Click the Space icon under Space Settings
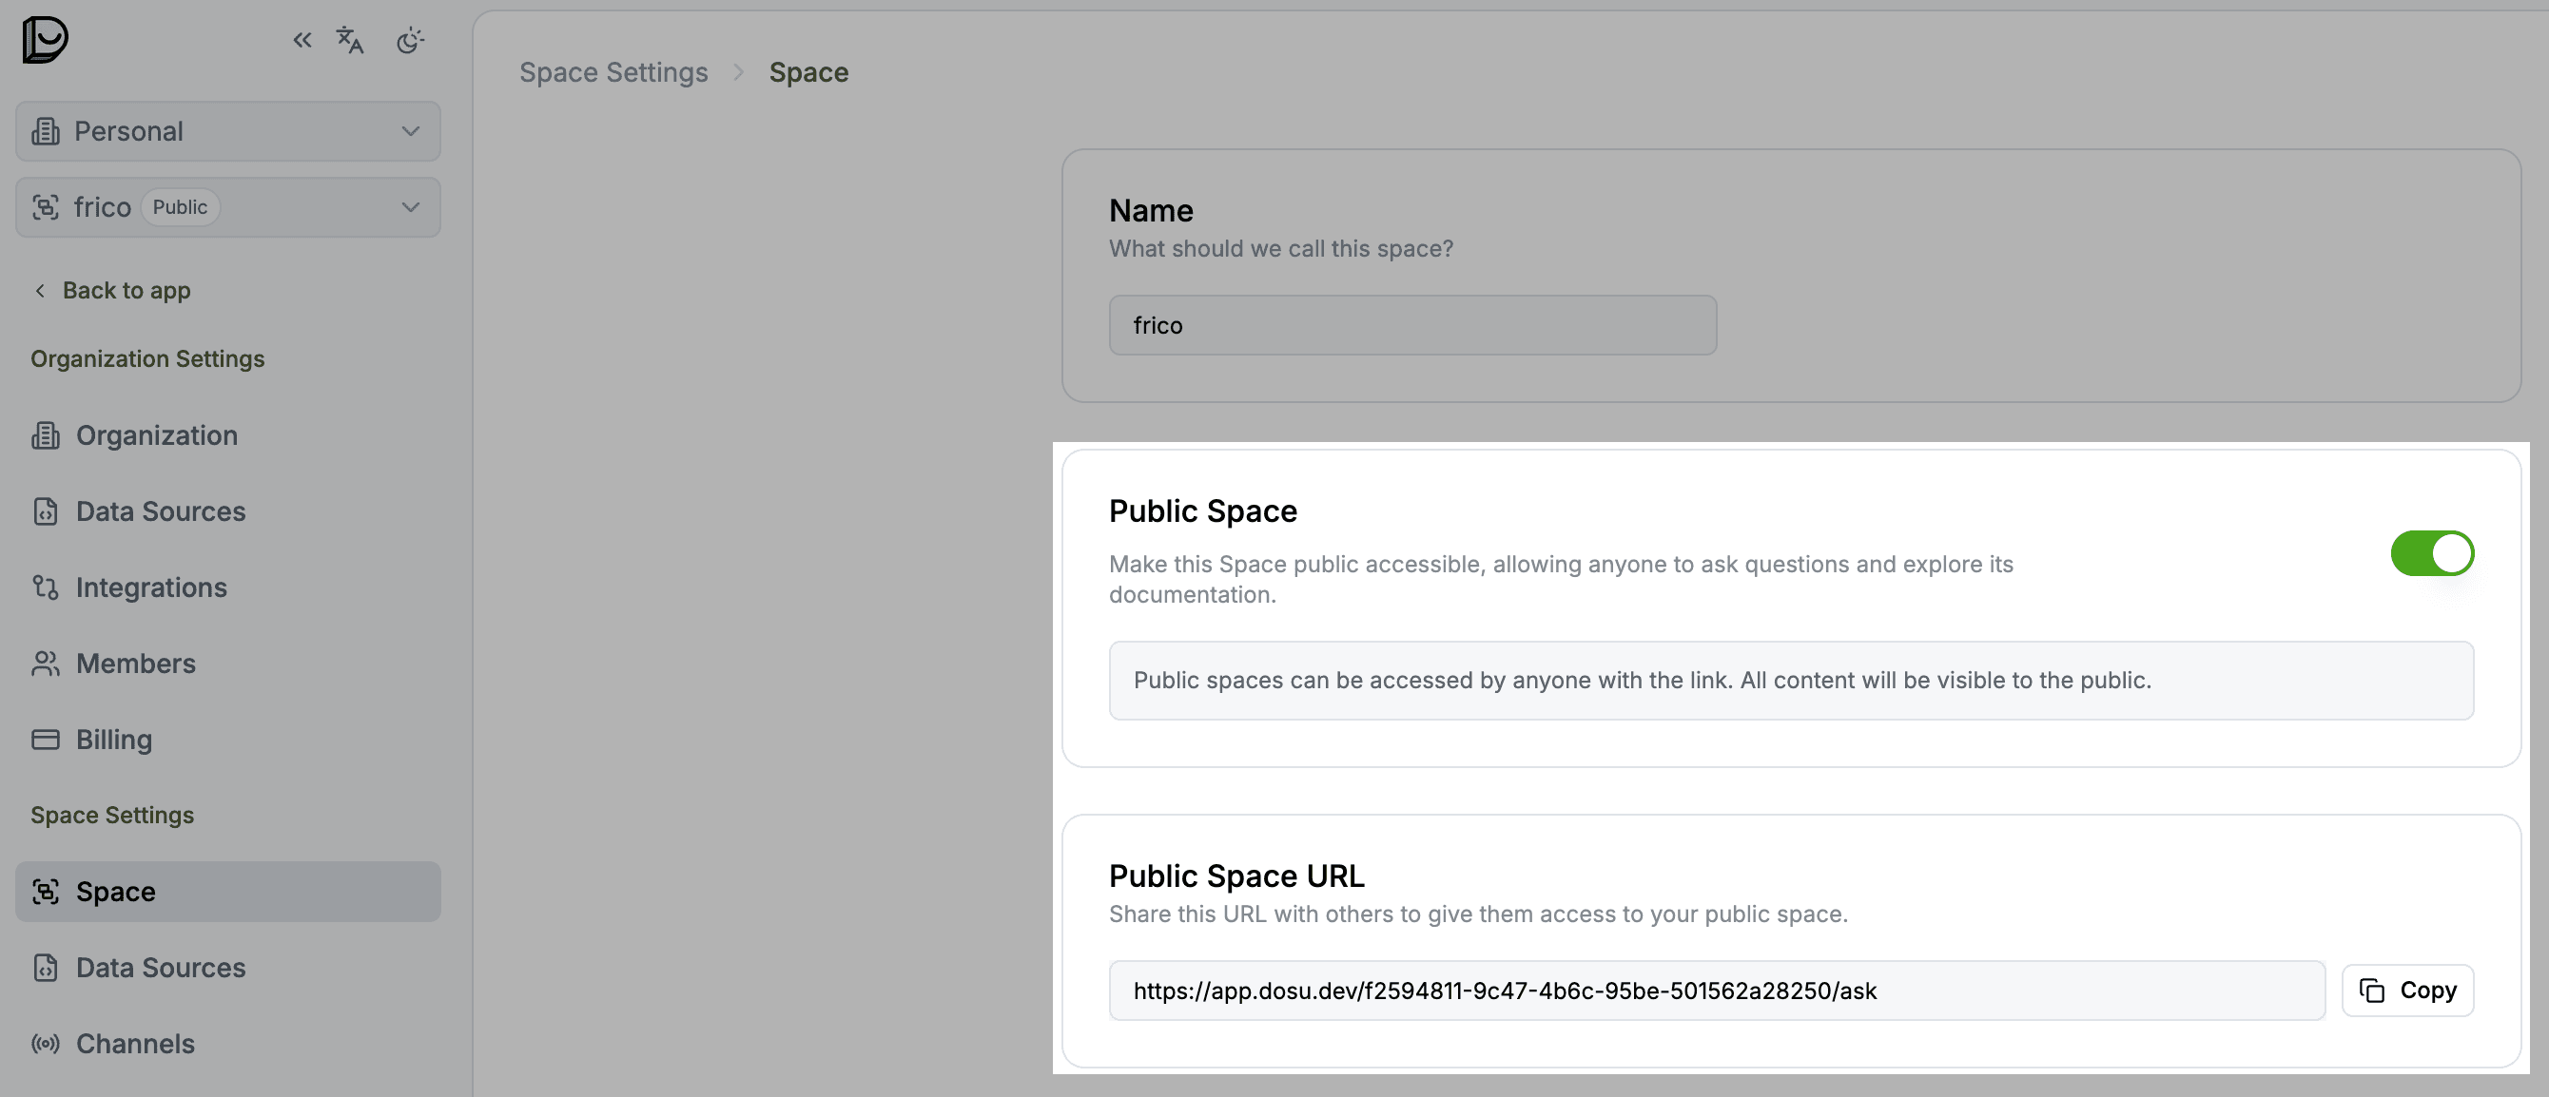Screen dimensions: 2549x1097 (x=46, y=892)
